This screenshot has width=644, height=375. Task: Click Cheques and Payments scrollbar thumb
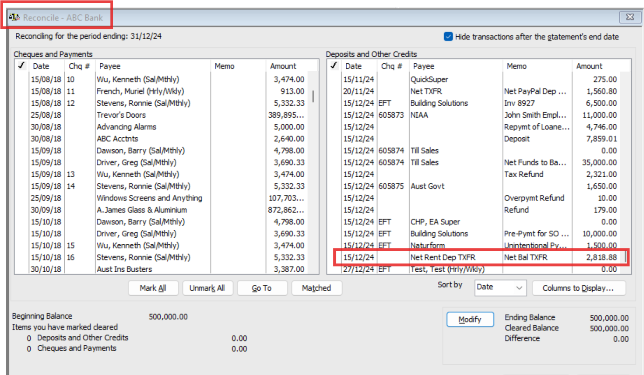click(x=313, y=96)
